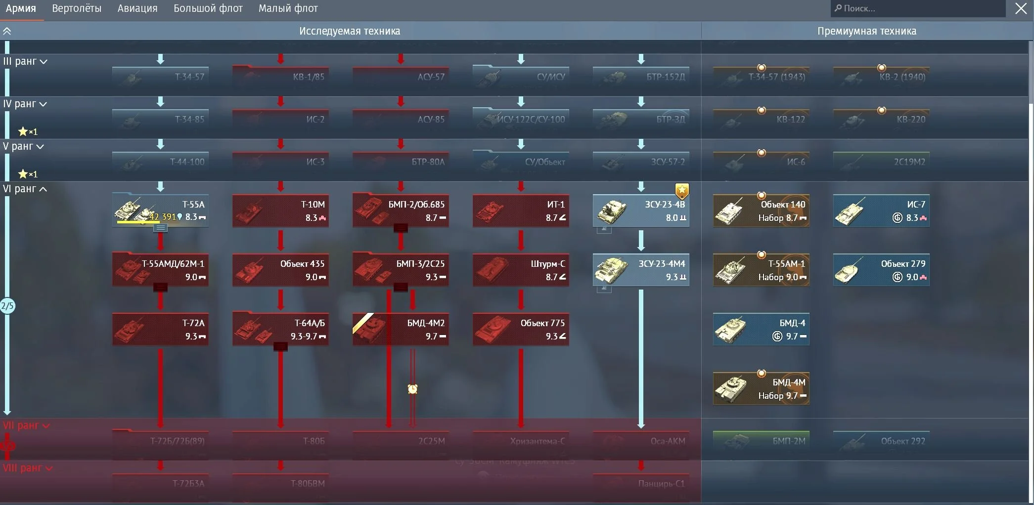This screenshot has width=1034, height=505.
Task: Open the Т-55АМ-1 premium pack card
Action: [x=761, y=269]
